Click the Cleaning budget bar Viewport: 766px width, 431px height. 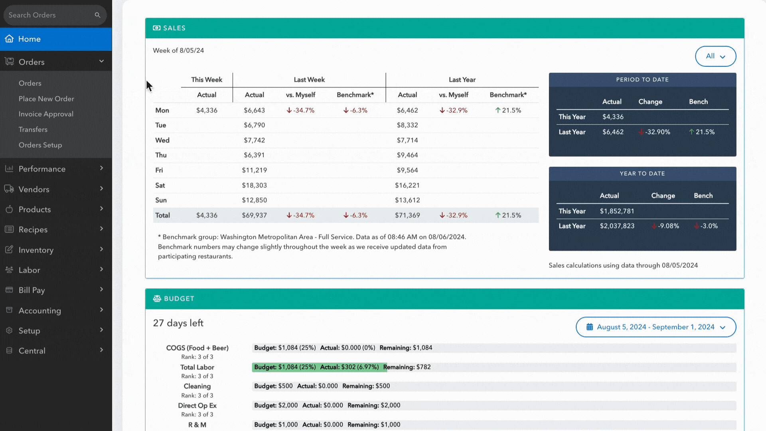pyautogui.click(x=494, y=386)
